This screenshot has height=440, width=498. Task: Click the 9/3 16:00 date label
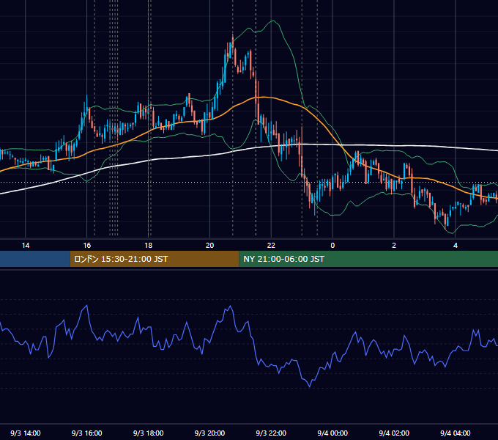(86, 433)
